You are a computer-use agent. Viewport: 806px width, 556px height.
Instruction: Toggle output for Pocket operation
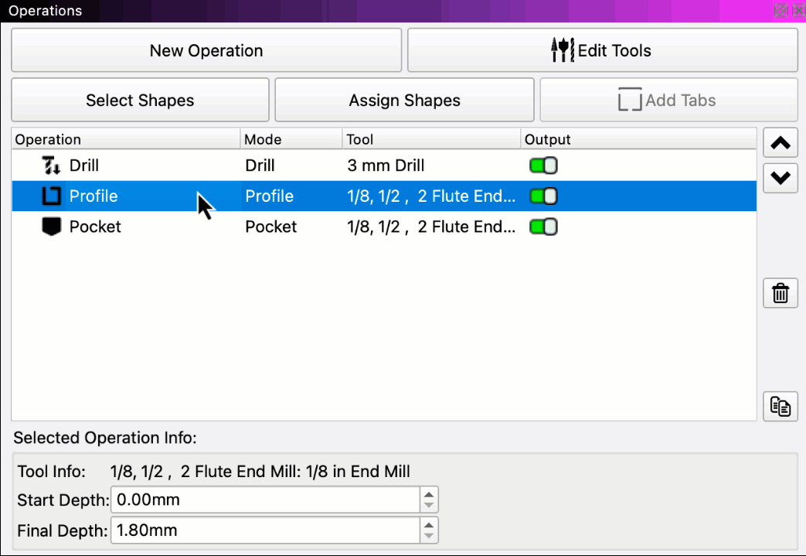(x=543, y=227)
